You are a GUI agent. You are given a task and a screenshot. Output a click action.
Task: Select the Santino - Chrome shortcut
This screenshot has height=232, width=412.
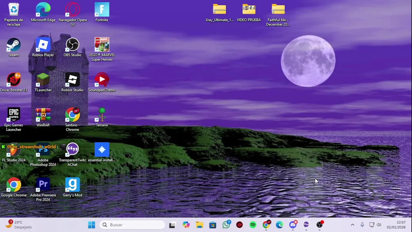(72, 120)
